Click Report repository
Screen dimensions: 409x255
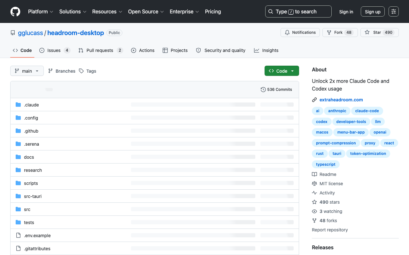pyautogui.click(x=330, y=230)
